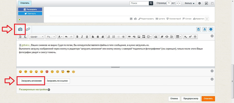Image resolution: width=234 pixels, height=103 pixels.
Task: Apply italic formatting in editor toolbar
Action: [82, 37]
